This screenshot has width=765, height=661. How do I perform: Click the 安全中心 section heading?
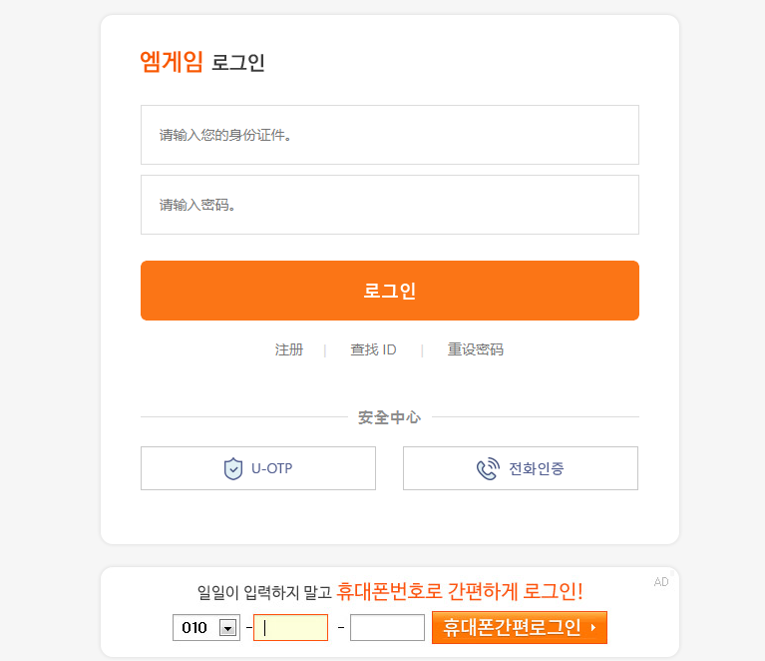389,417
